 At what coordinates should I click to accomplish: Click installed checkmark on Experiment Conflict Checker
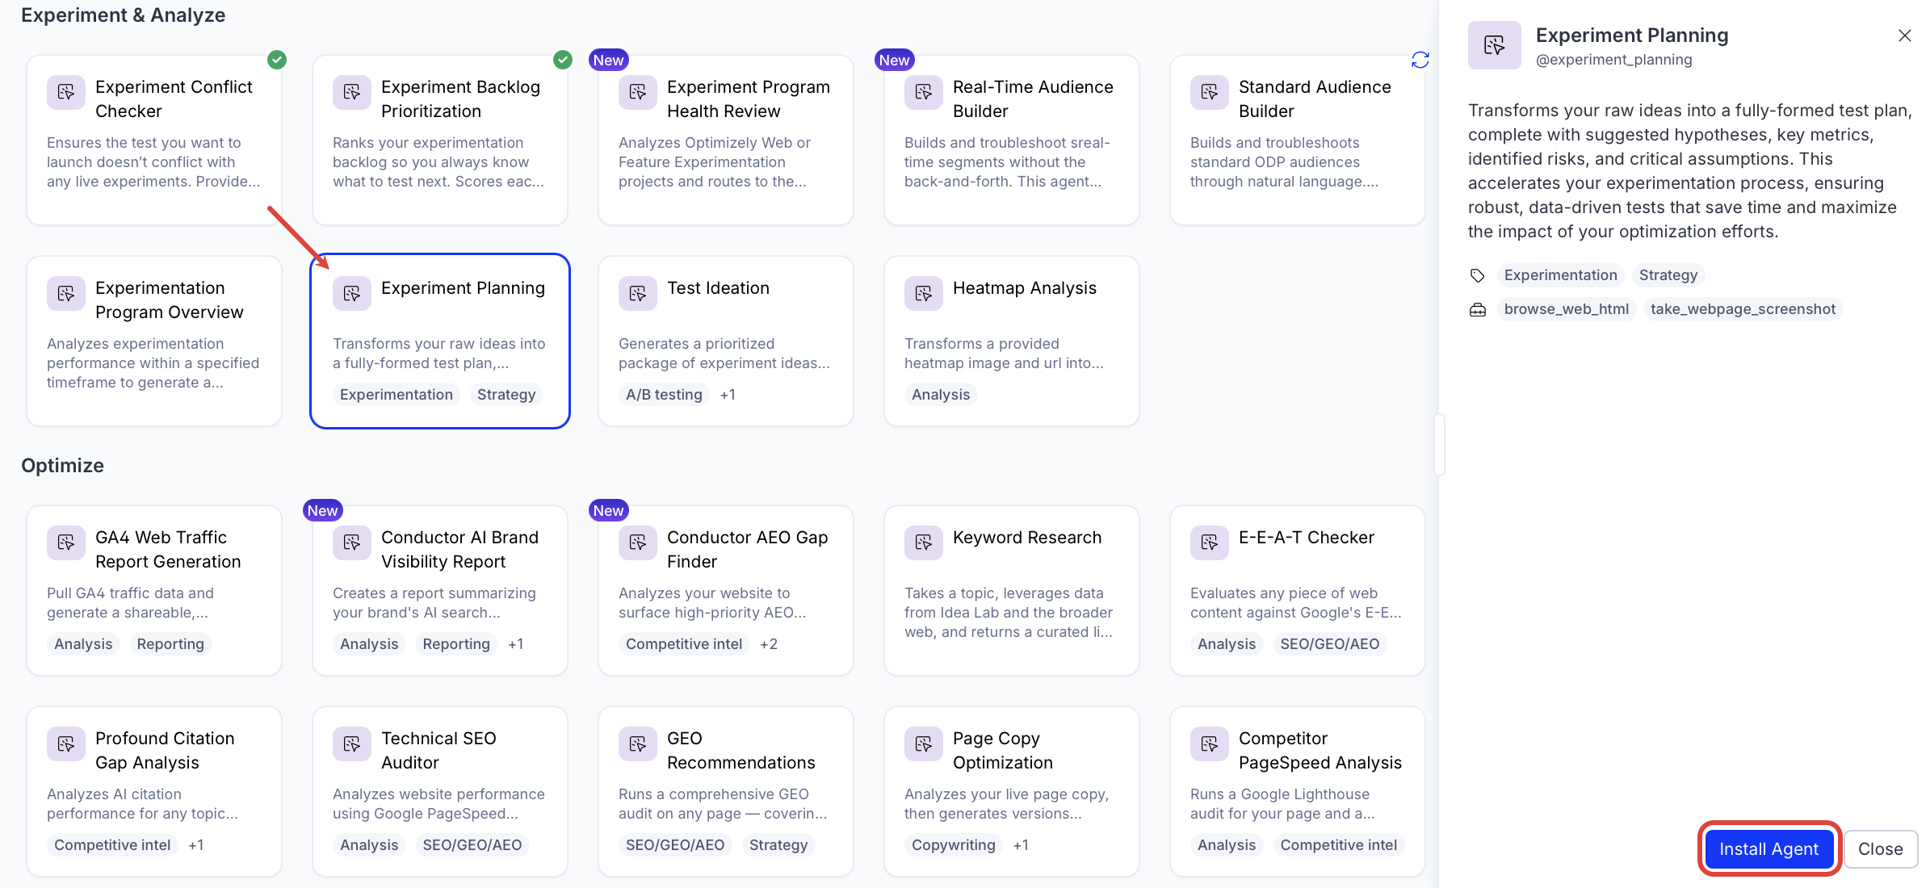(x=277, y=60)
